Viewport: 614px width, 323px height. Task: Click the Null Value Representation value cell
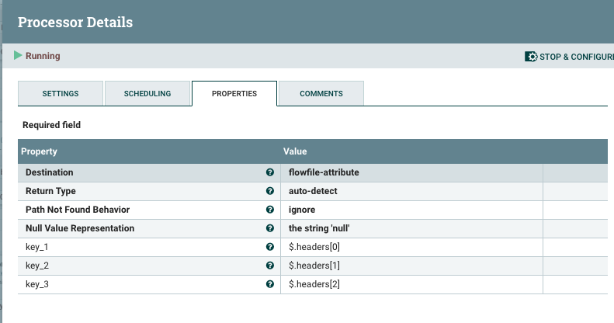tap(321, 228)
